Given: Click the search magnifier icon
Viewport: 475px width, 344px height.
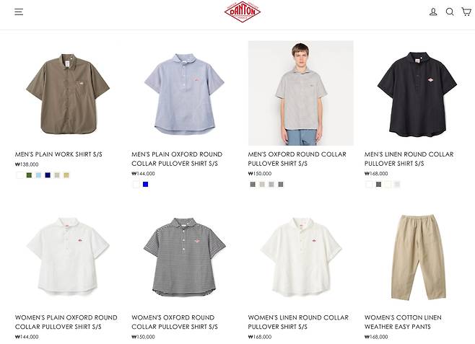Looking at the screenshot, I should (x=450, y=12).
